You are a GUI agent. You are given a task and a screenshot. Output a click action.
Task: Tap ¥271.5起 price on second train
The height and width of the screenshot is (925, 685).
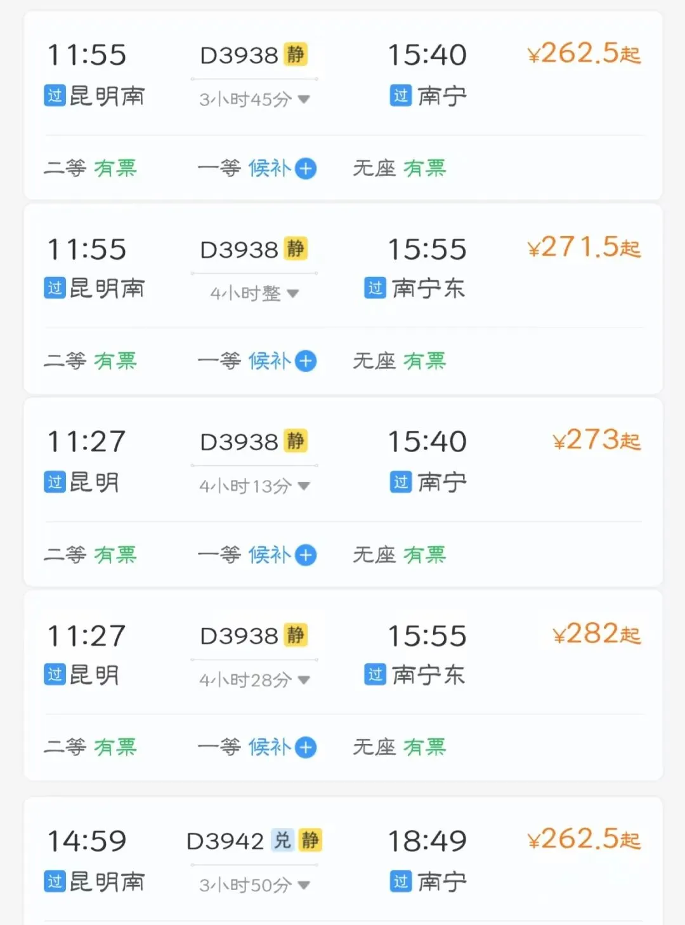pos(584,248)
